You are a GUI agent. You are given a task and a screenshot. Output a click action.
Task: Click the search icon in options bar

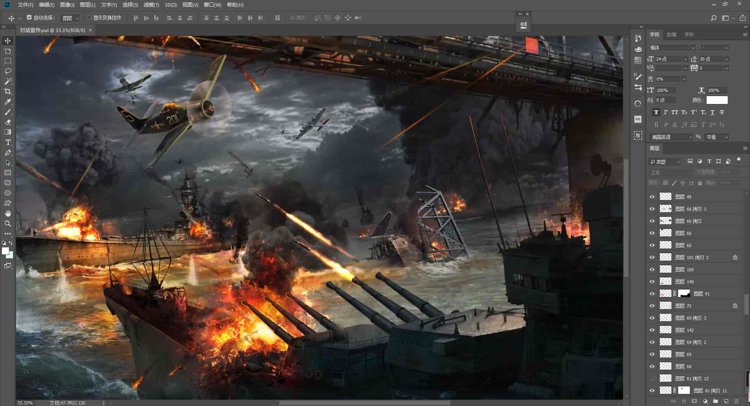713,18
